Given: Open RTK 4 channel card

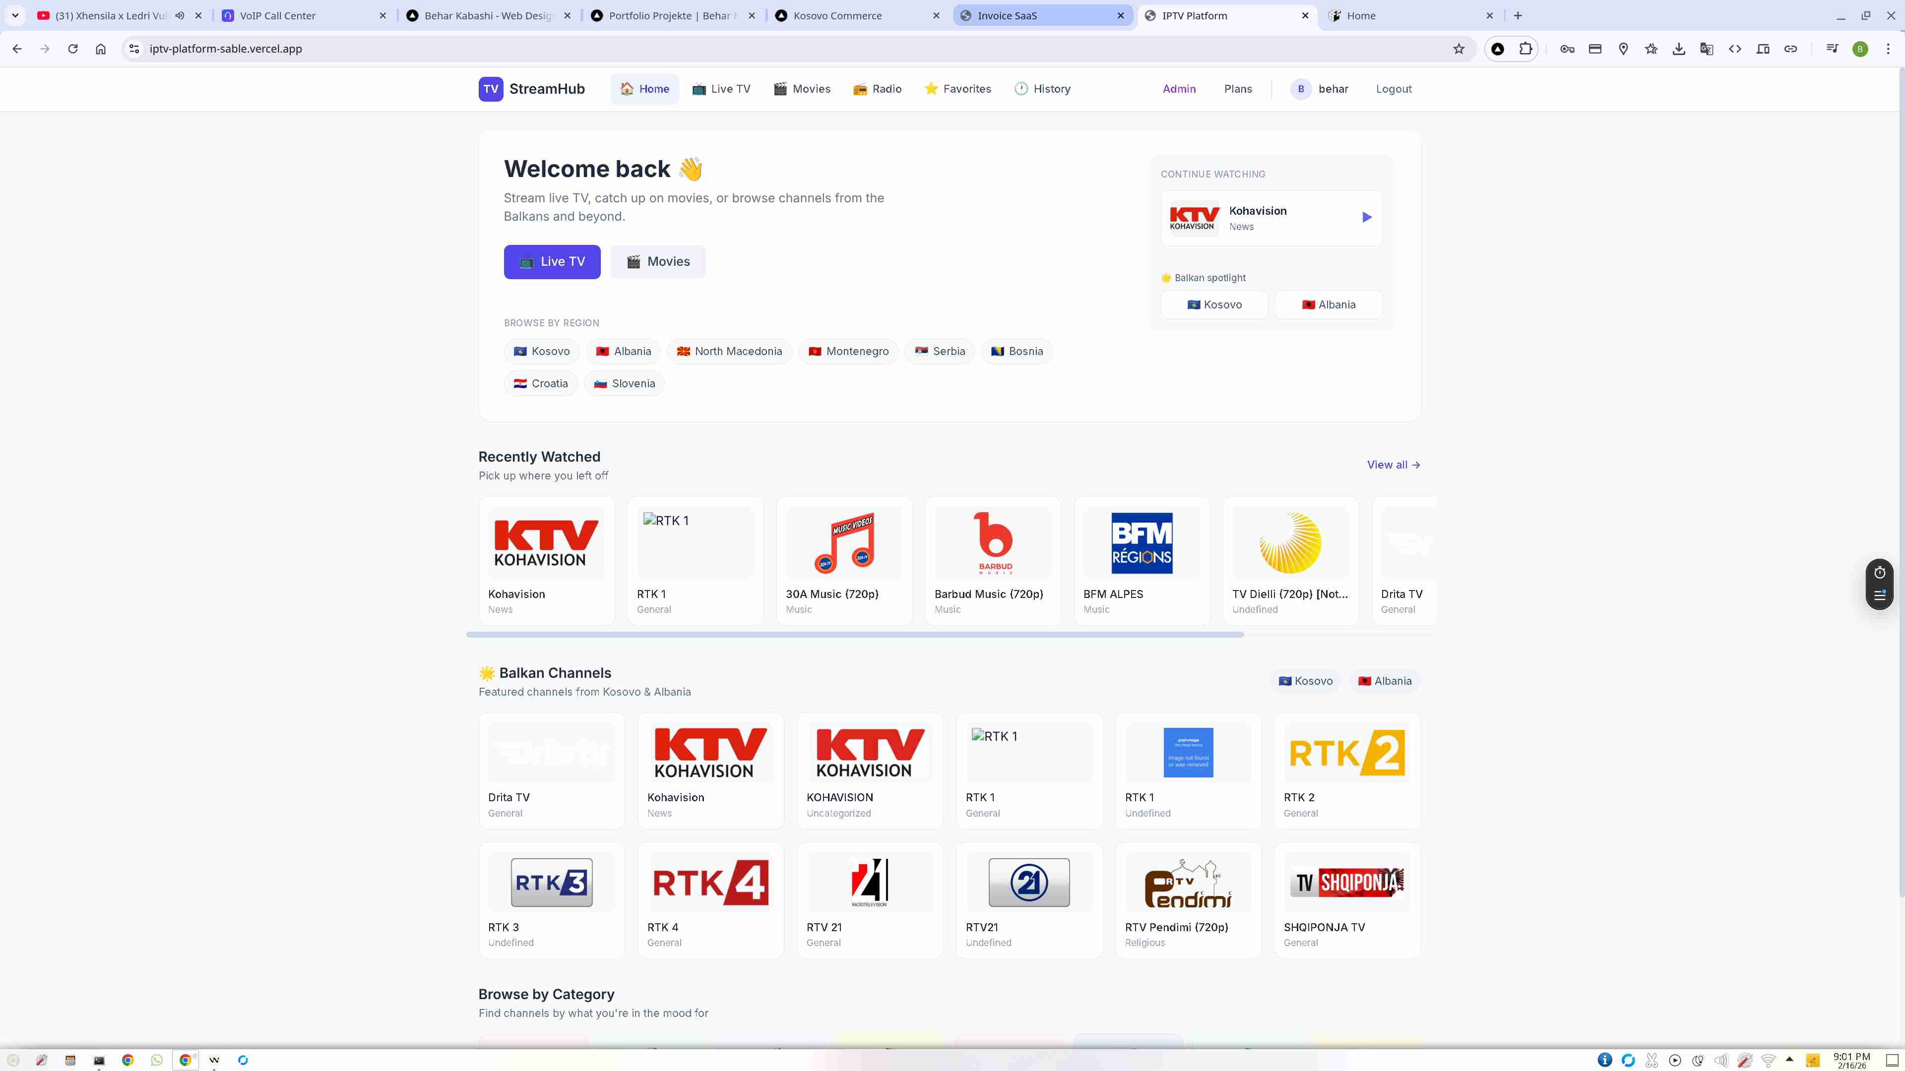Looking at the screenshot, I should tap(710, 900).
